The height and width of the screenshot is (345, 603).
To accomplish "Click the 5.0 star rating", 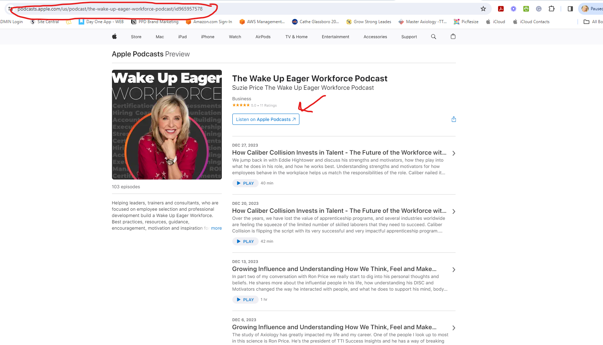I will (x=244, y=105).
